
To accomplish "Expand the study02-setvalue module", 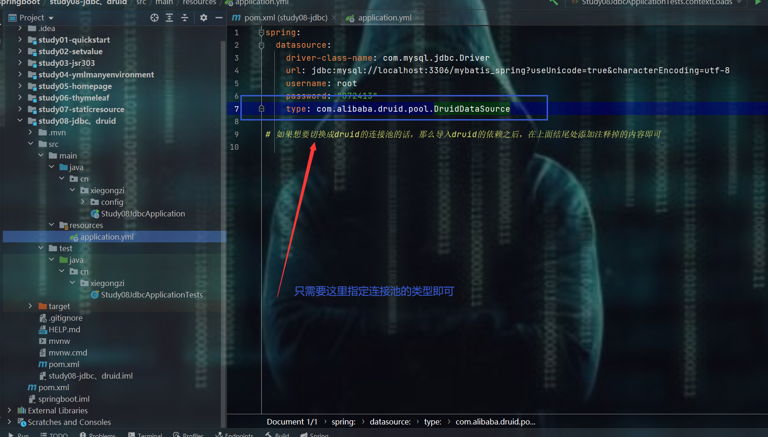I will 20,51.
